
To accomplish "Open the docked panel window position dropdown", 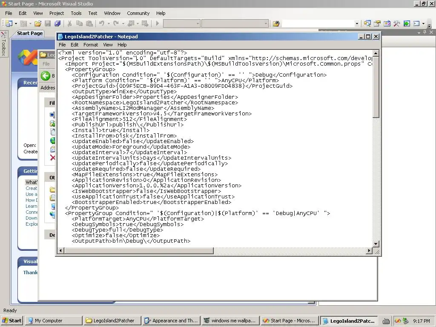I will click(x=419, y=32).
